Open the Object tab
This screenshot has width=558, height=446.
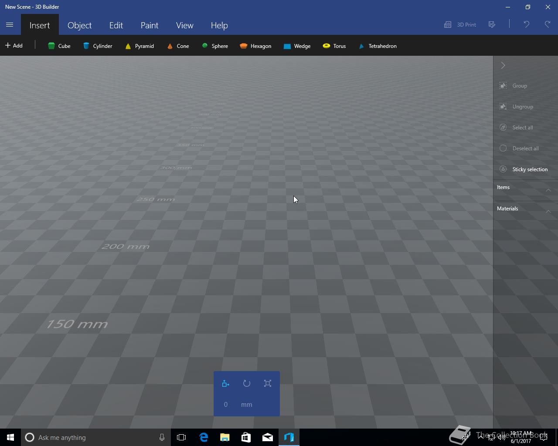[79, 25]
